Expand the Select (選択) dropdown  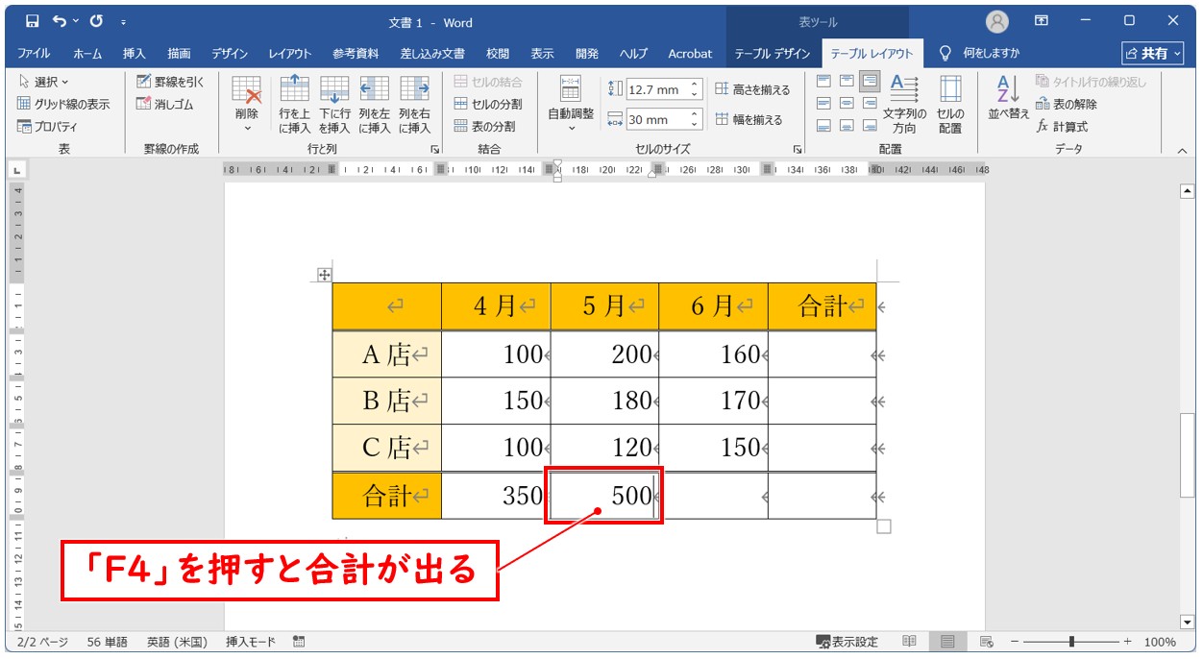pyautogui.click(x=44, y=82)
